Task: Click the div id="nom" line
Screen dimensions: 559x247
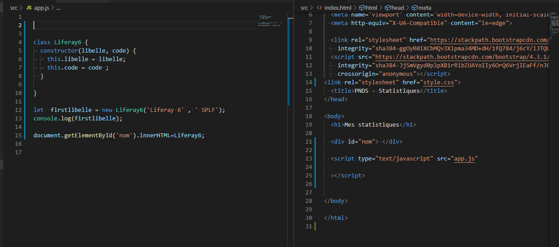Action: [366, 142]
